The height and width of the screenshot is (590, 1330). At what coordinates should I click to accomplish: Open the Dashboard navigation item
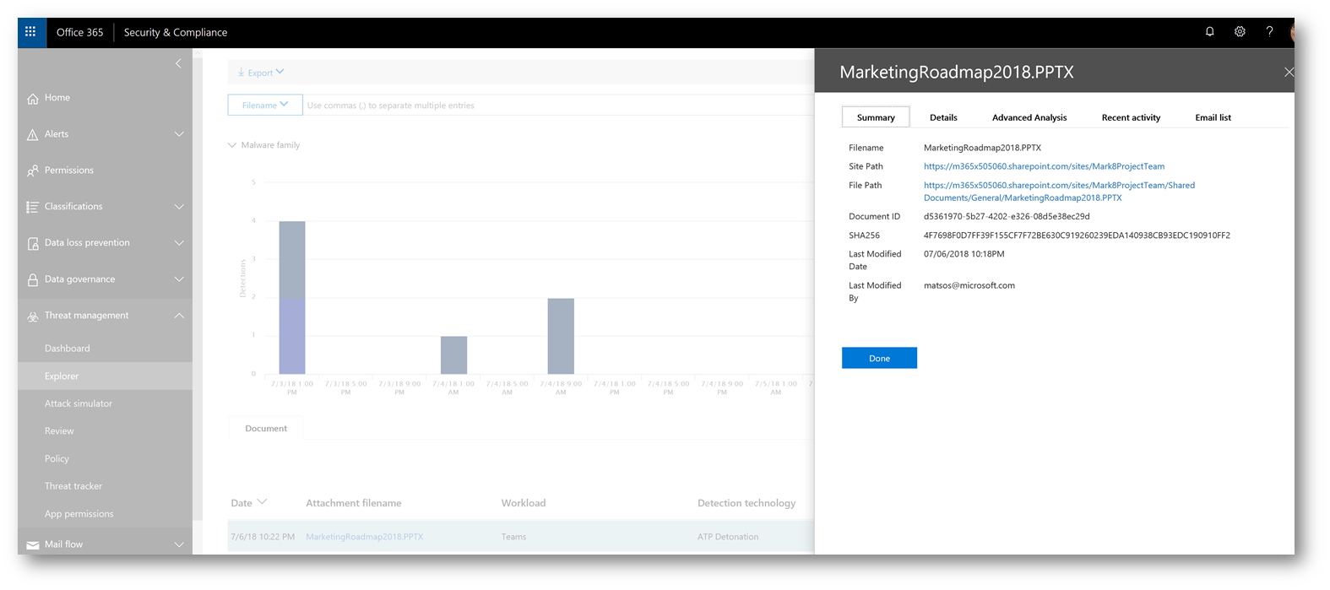68,349
